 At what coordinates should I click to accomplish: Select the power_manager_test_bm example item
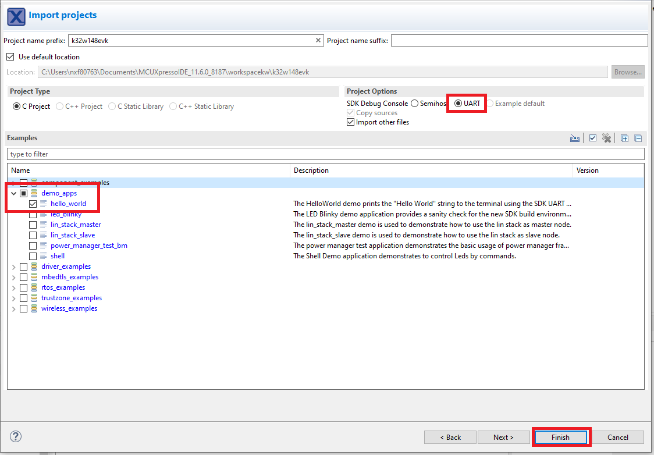click(x=88, y=246)
